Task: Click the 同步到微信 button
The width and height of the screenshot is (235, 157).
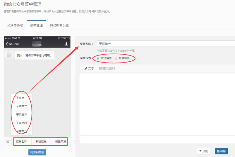Action: coord(37,152)
